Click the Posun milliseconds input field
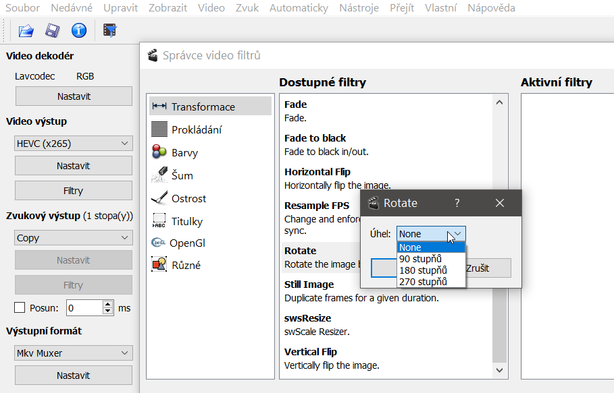The width and height of the screenshot is (614, 393). click(x=84, y=308)
